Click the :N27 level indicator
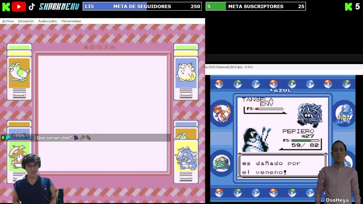363x204 pixels. (307, 136)
